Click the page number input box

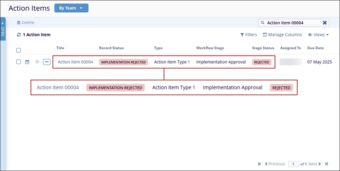coord(293,164)
